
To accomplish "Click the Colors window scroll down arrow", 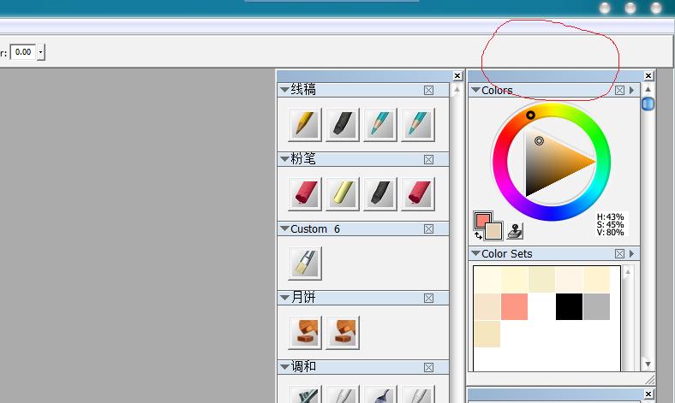I will coord(648,364).
